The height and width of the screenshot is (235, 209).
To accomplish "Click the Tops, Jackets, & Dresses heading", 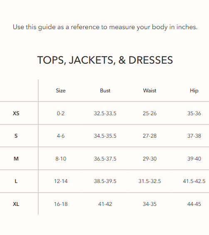I will (x=105, y=60).
